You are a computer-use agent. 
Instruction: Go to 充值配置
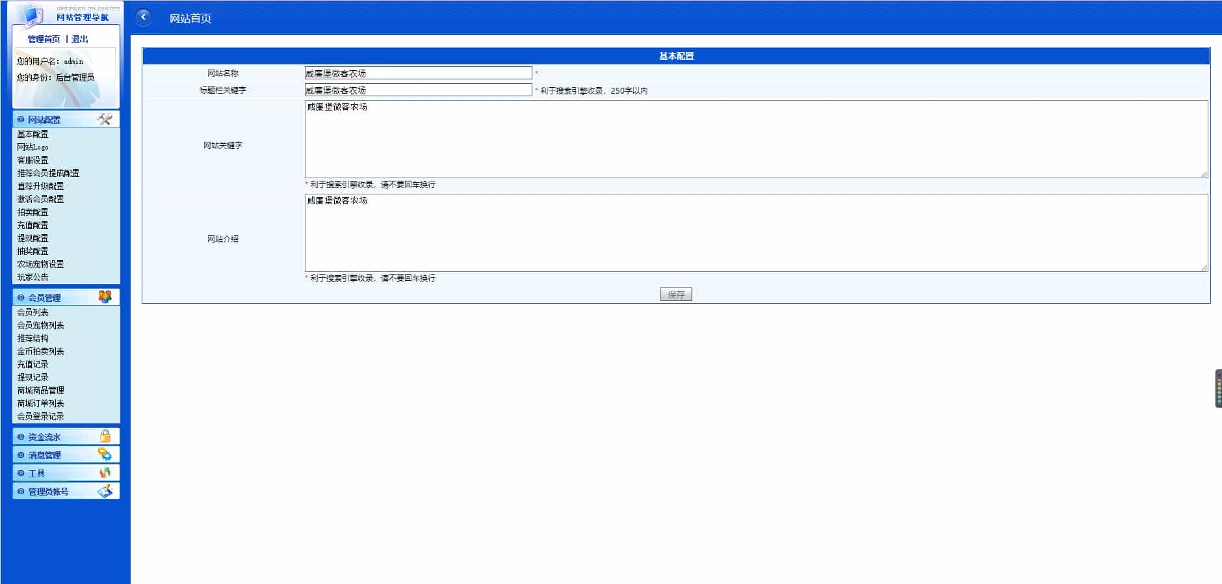pos(32,225)
